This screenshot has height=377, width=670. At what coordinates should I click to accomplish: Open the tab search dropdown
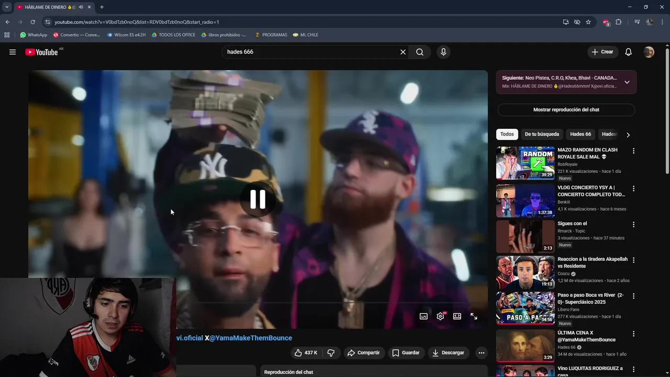(x=7, y=7)
